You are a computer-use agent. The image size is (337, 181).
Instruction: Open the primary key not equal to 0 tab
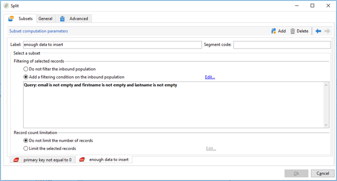[42, 160]
